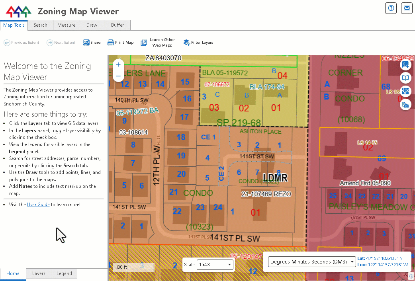Switch to the Draw tab
Viewport: 415px width, 281px height.
[92, 25]
